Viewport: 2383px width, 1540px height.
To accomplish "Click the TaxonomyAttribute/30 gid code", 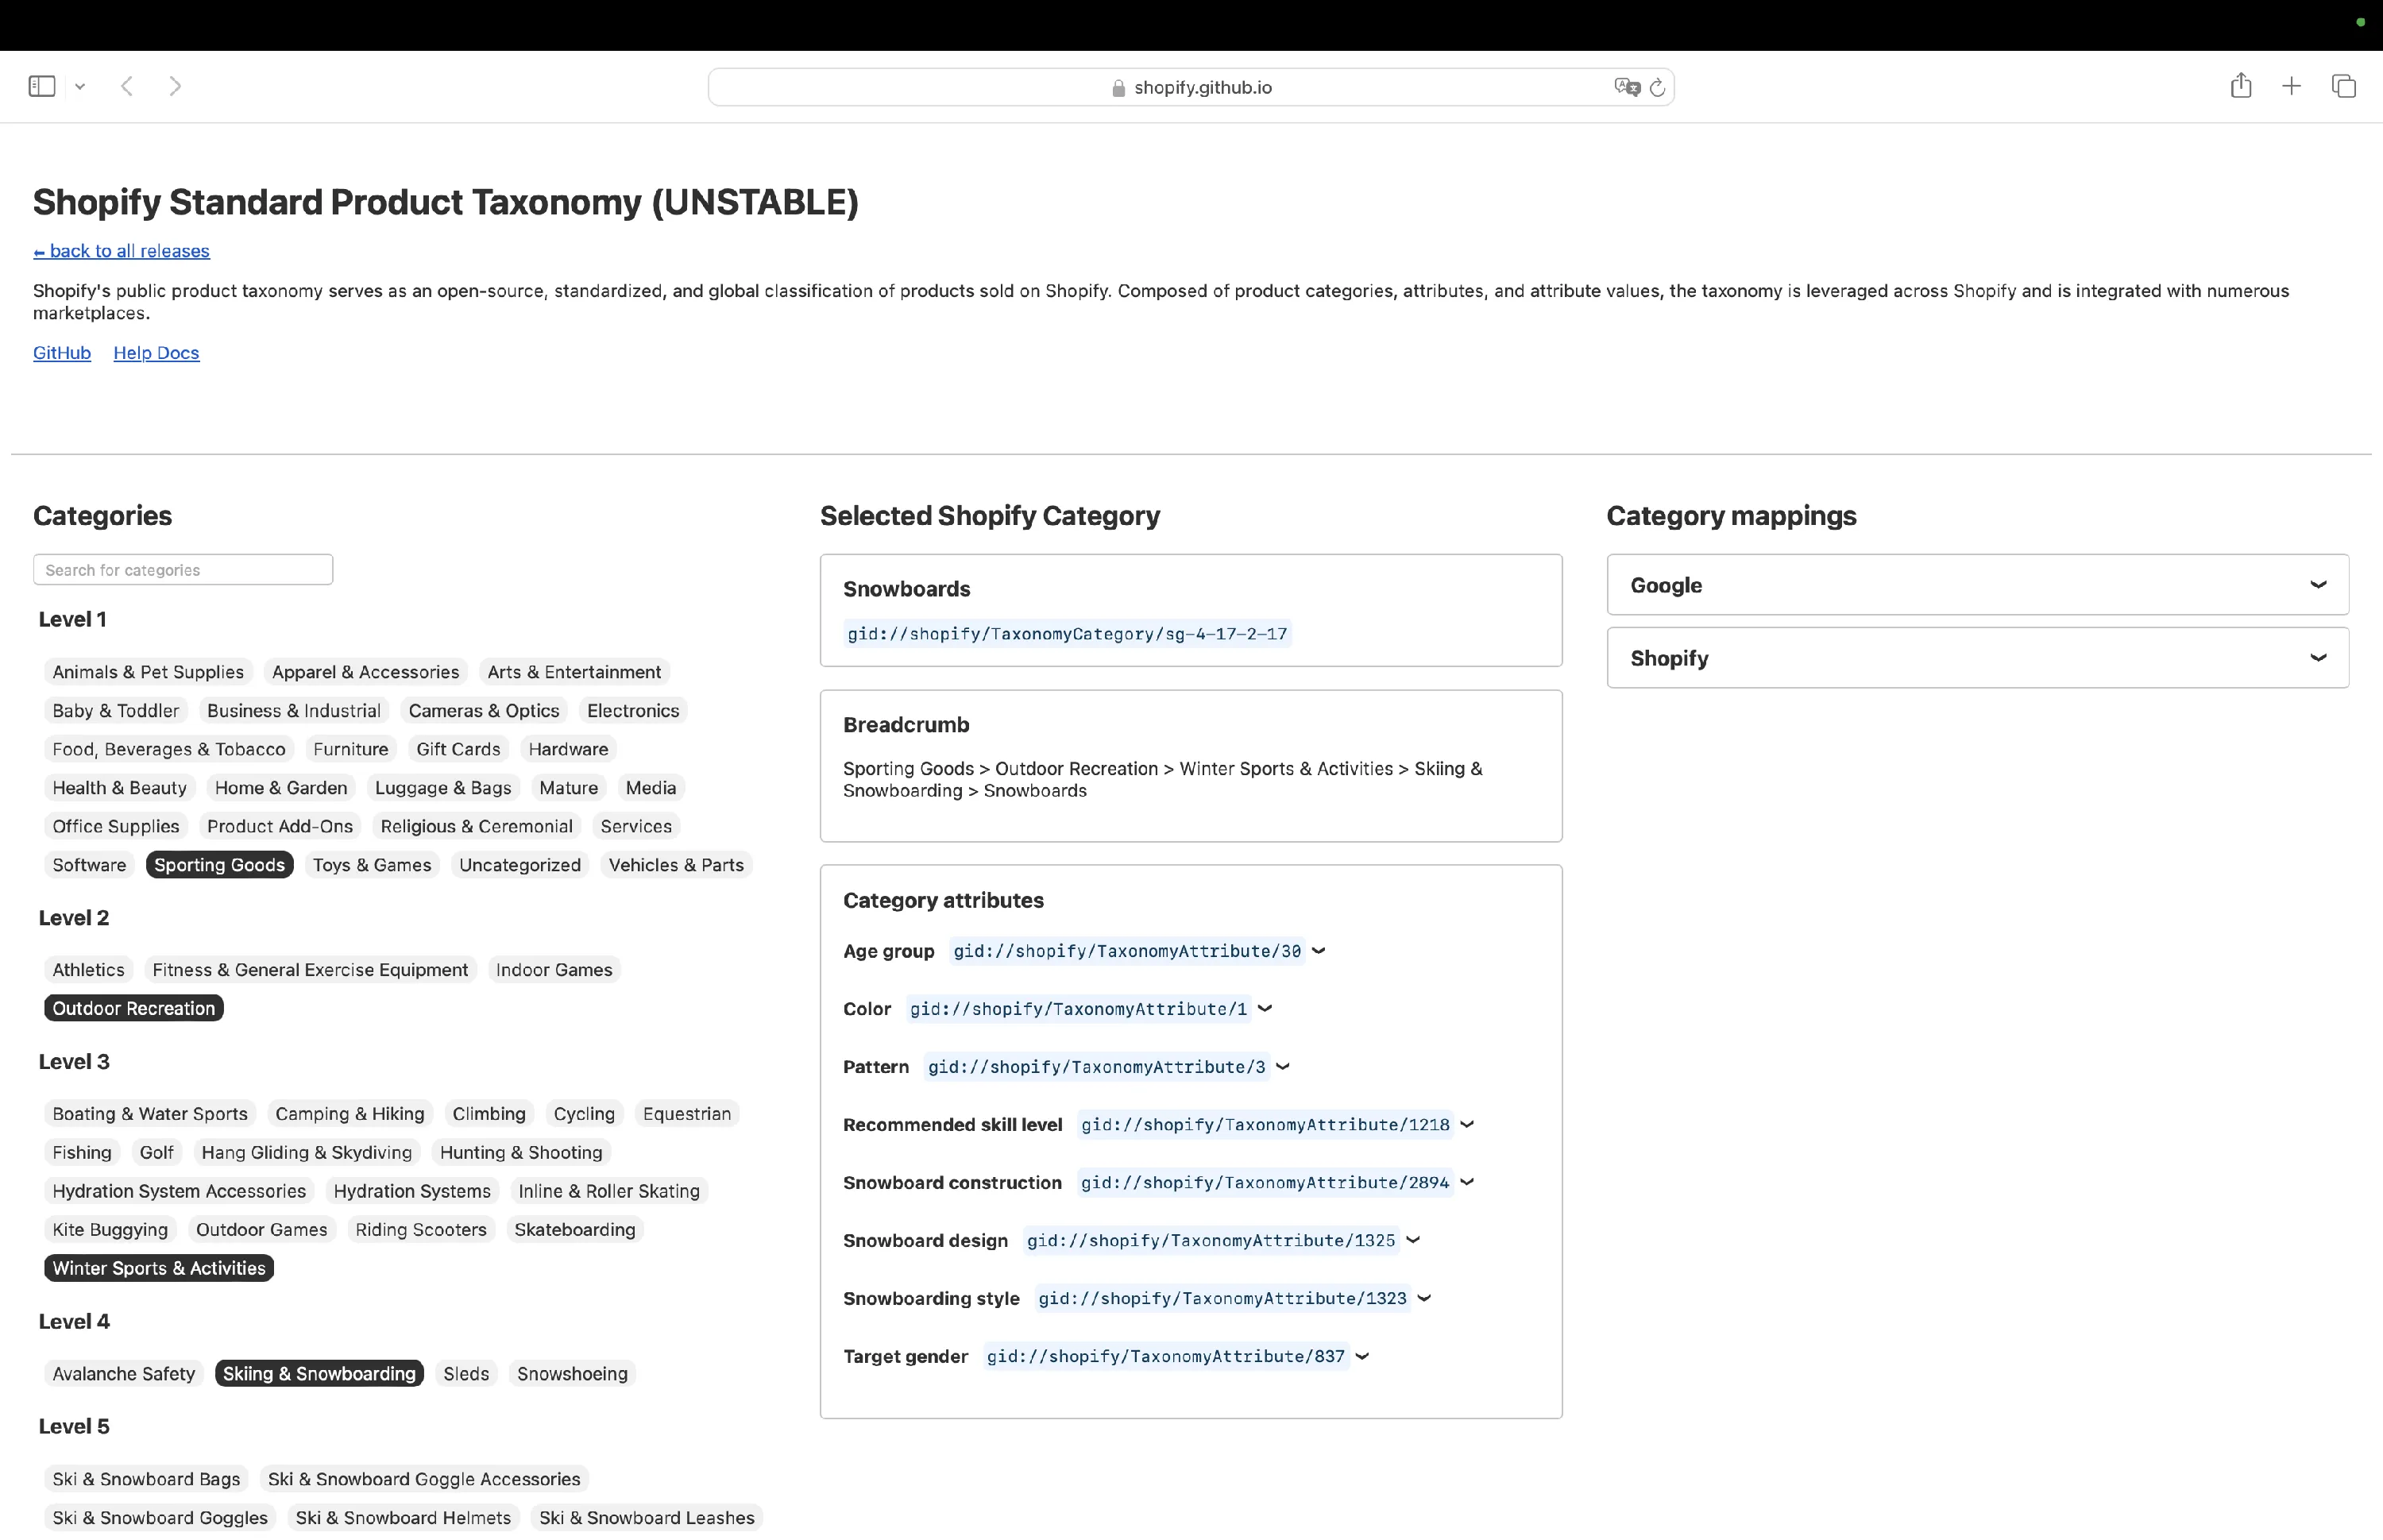I will tap(1127, 951).
